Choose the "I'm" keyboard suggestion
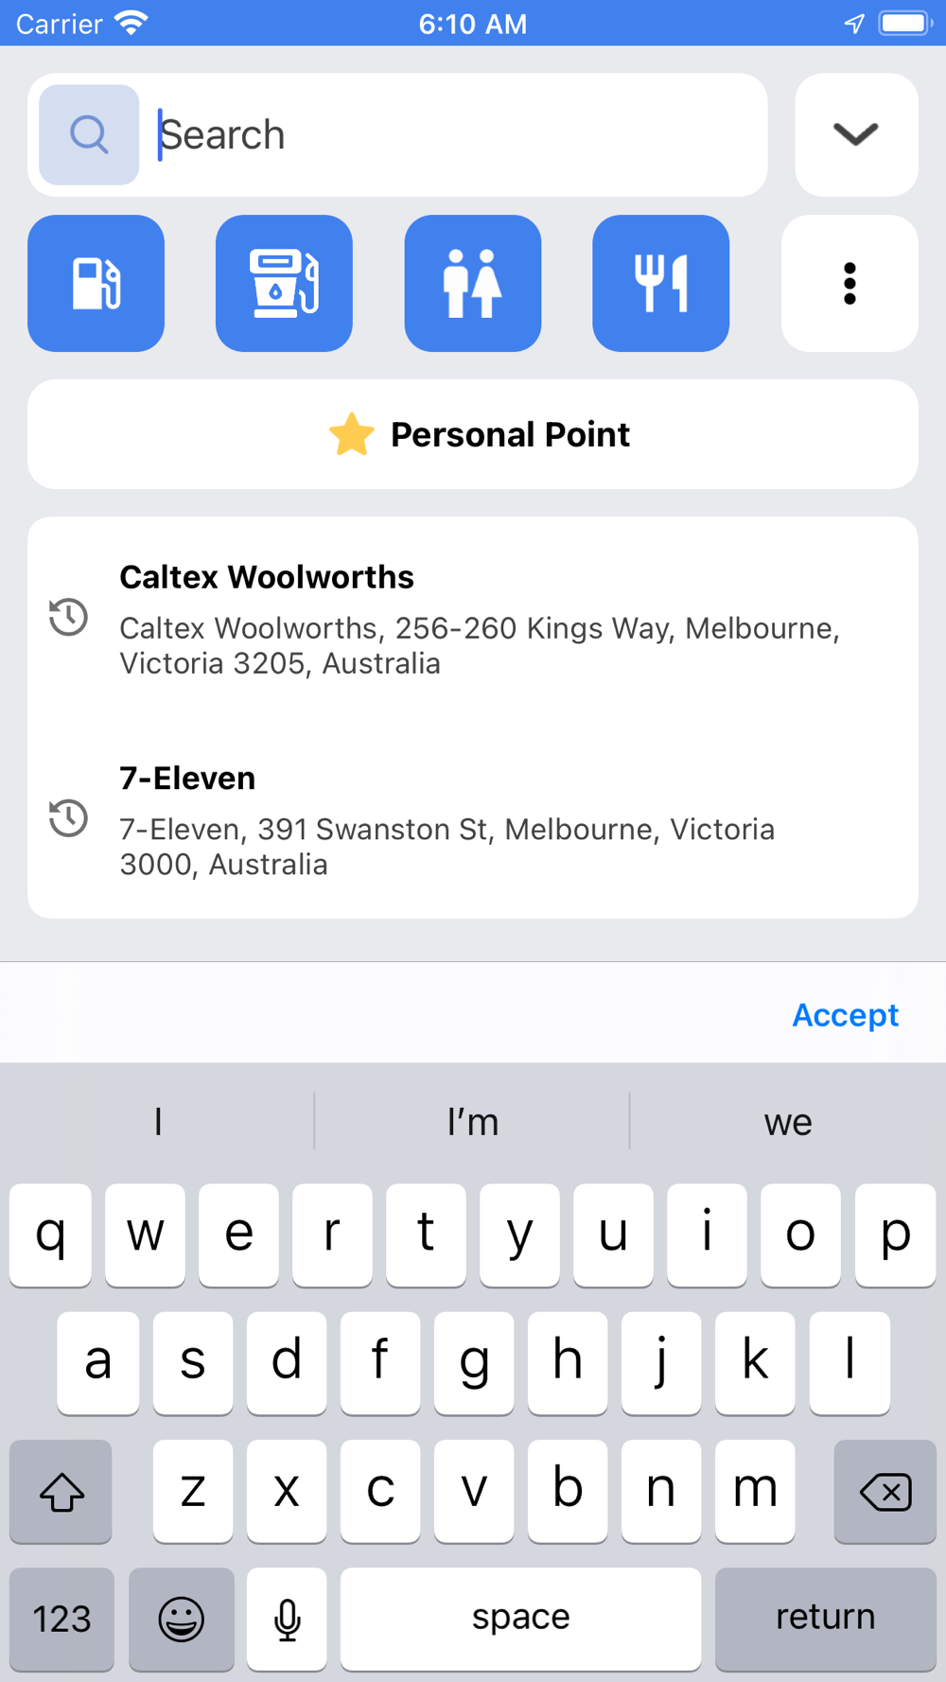 tap(472, 1122)
